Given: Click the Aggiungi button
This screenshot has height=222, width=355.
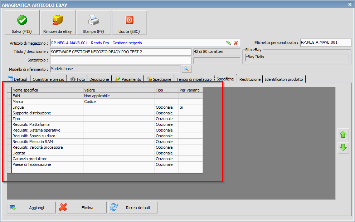Looking at the screenshot, I should [31, 208].
